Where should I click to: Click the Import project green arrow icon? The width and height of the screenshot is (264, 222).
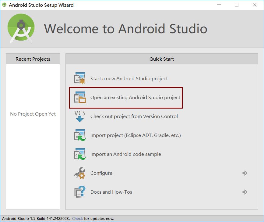80,135
